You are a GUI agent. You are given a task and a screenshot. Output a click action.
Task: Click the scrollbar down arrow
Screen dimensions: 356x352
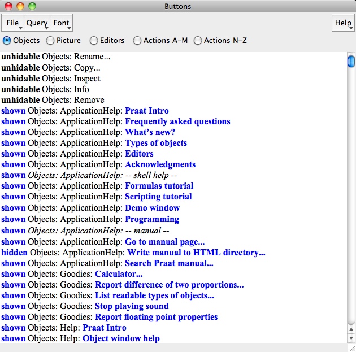[351, 338]
